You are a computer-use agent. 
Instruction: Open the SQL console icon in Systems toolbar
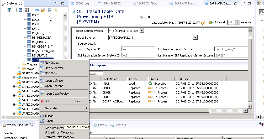pos(37,10)
